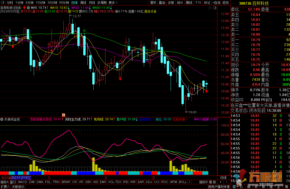Click the 12.77 high price label
This screenshot has width=290, height=189.
[77, 16]
